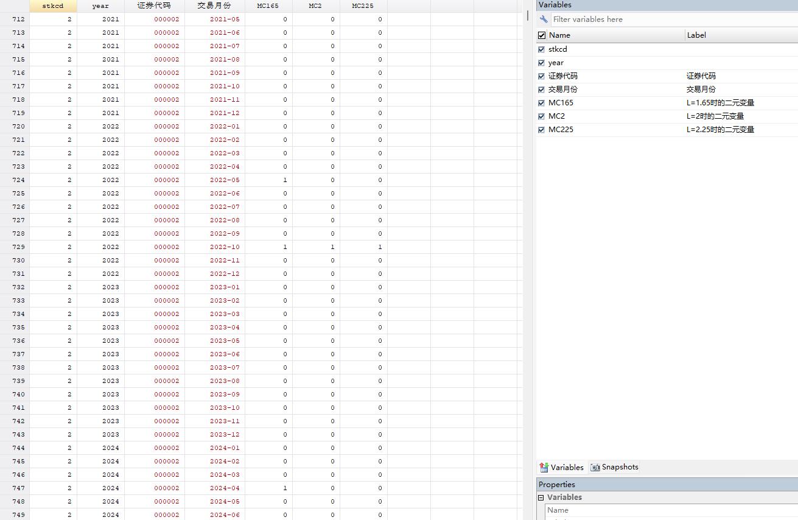Focus the 'Filter variables here' search box

[x=674, y=19]
